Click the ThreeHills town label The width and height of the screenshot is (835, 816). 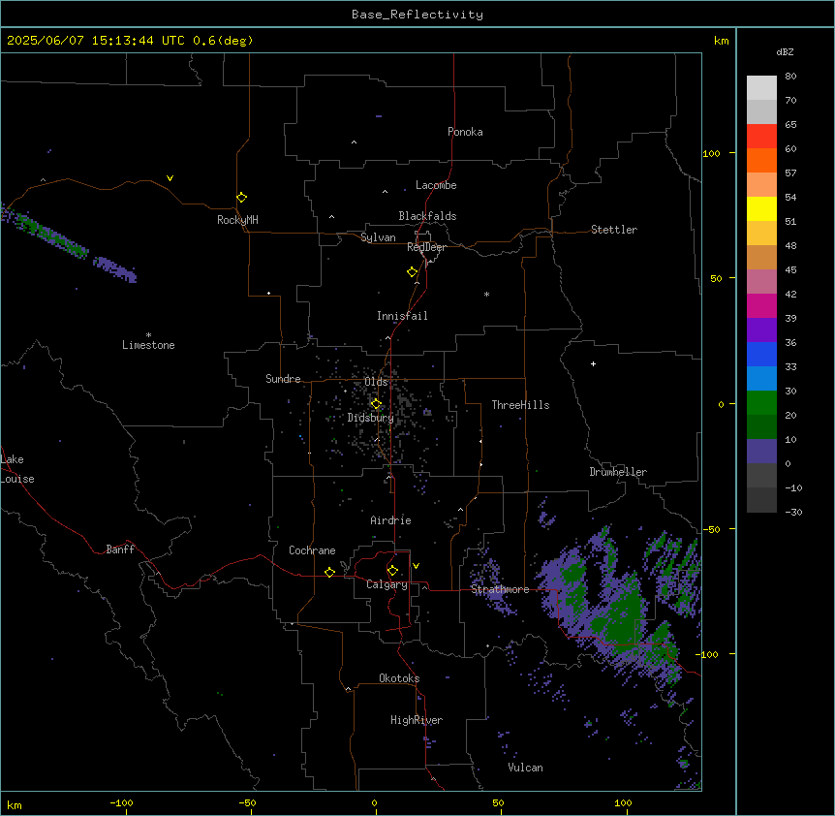click(520, 405)
